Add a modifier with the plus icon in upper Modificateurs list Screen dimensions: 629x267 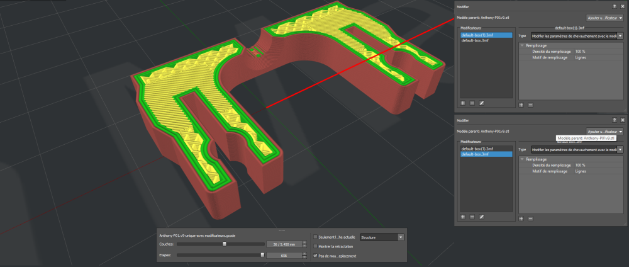[463, 103]
